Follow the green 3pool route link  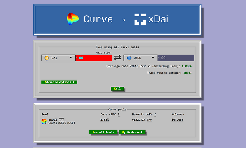187,73
